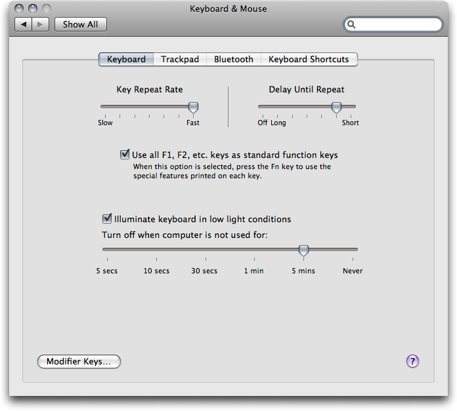Click the 'Fast' key repeat label
This screenshot has height=411, width=457.
[x=193, y=123]
